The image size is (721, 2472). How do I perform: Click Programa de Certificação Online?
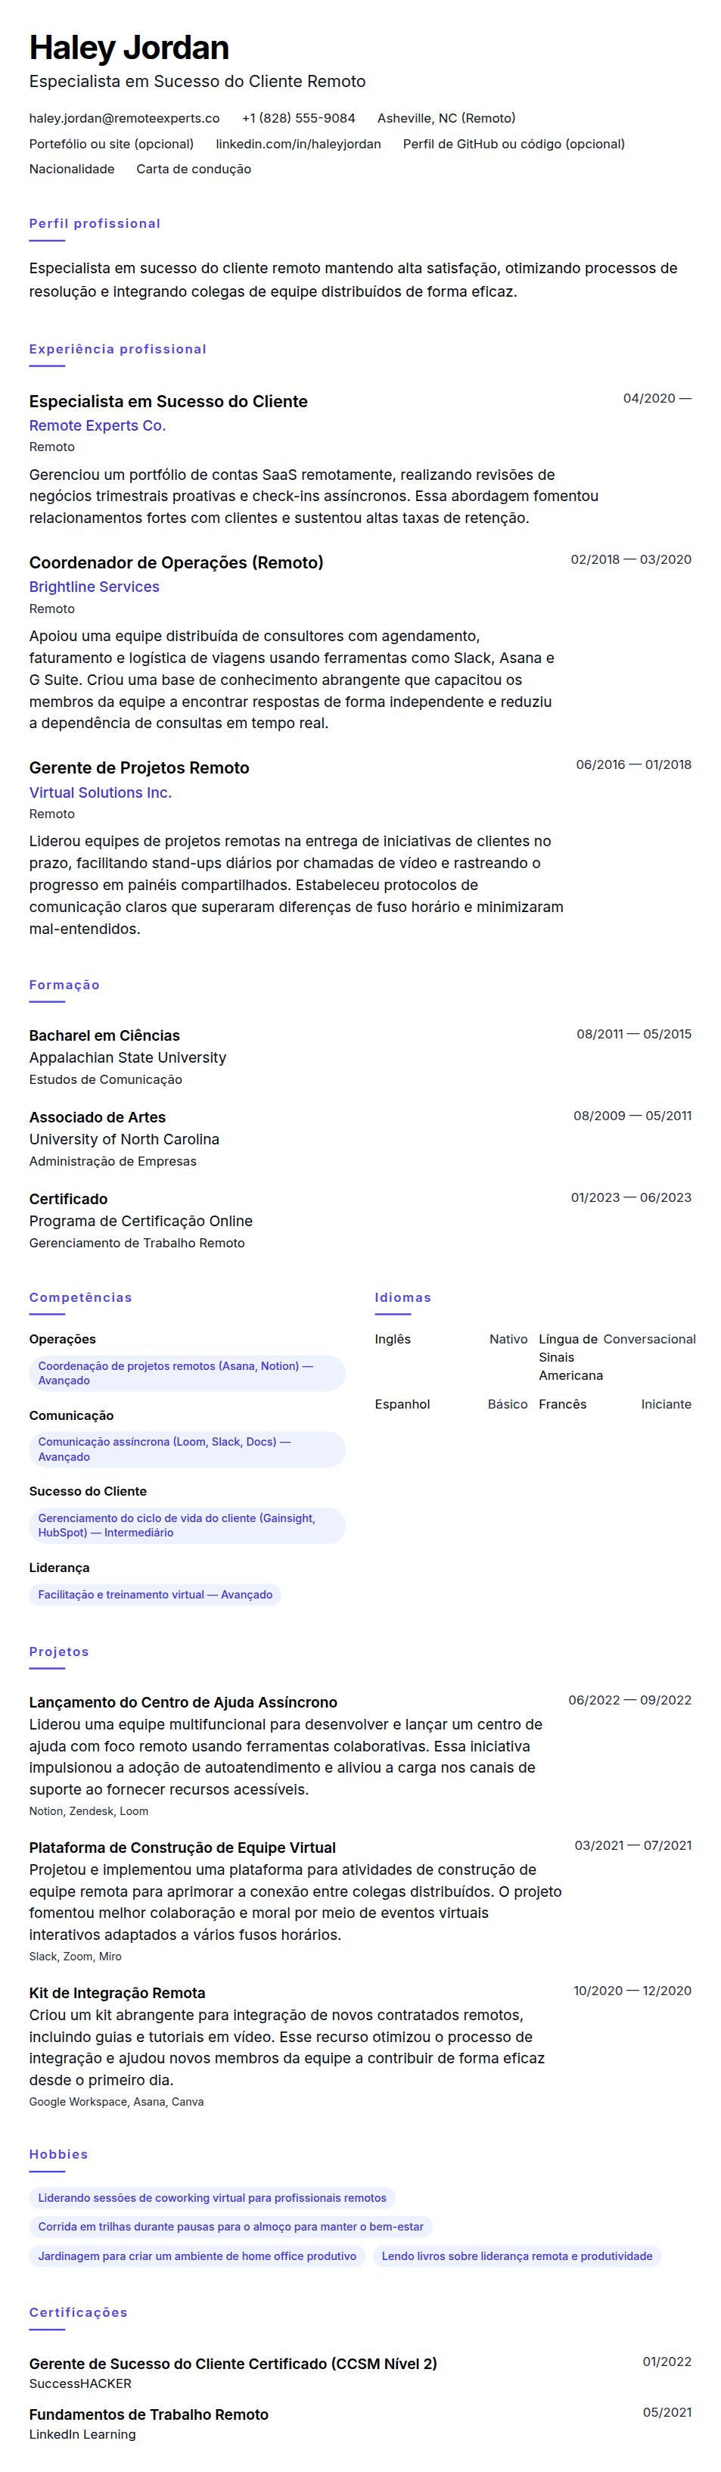click(141, 1221)
